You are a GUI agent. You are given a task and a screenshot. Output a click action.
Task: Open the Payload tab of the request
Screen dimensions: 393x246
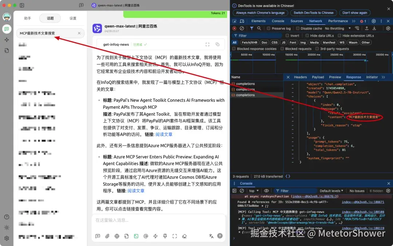[x=318, y=77]
